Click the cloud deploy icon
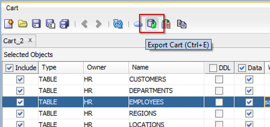This screenshot has height=127, width=270. pos(138,24)
